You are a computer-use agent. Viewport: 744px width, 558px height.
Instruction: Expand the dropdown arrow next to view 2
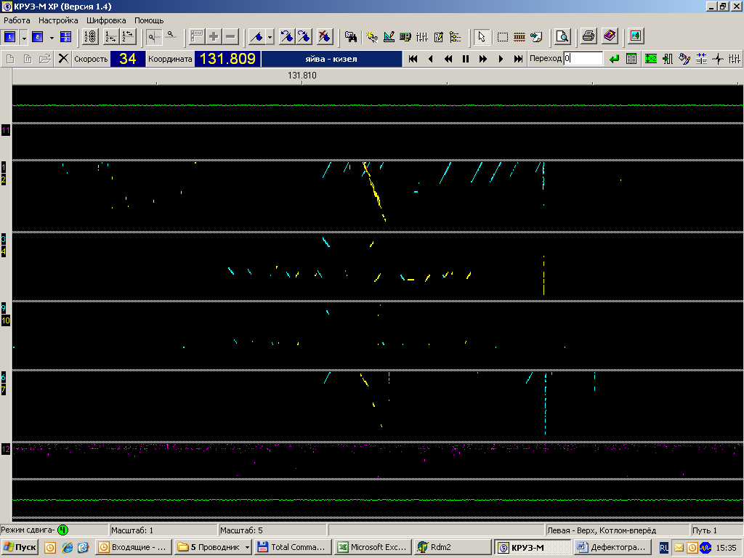tap(52, 36)
